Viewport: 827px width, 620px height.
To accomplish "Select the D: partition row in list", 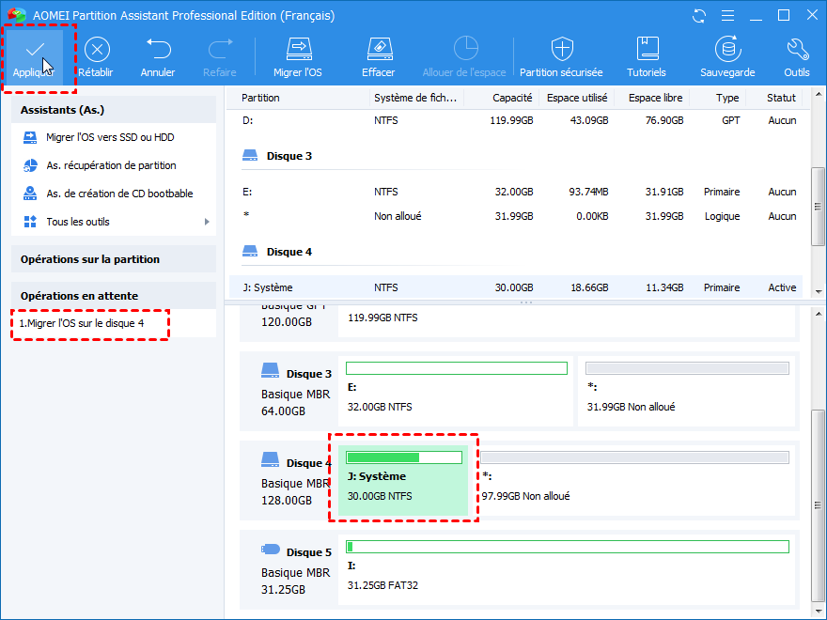I will (x=516, y=121).
